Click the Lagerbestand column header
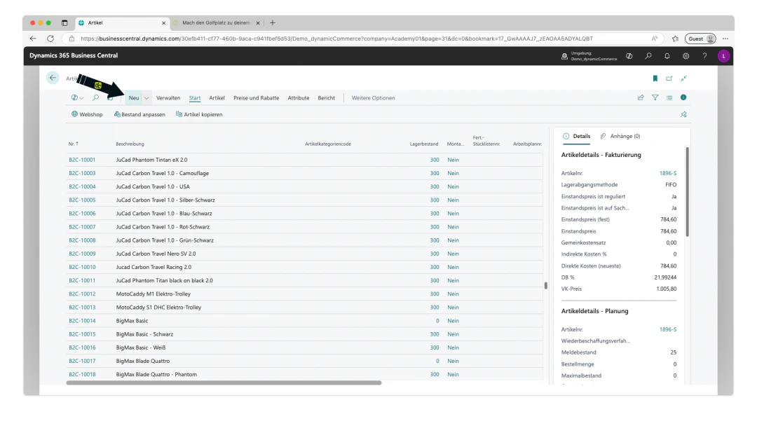Viewport: 757px width, 426px height. coord(424,144)
